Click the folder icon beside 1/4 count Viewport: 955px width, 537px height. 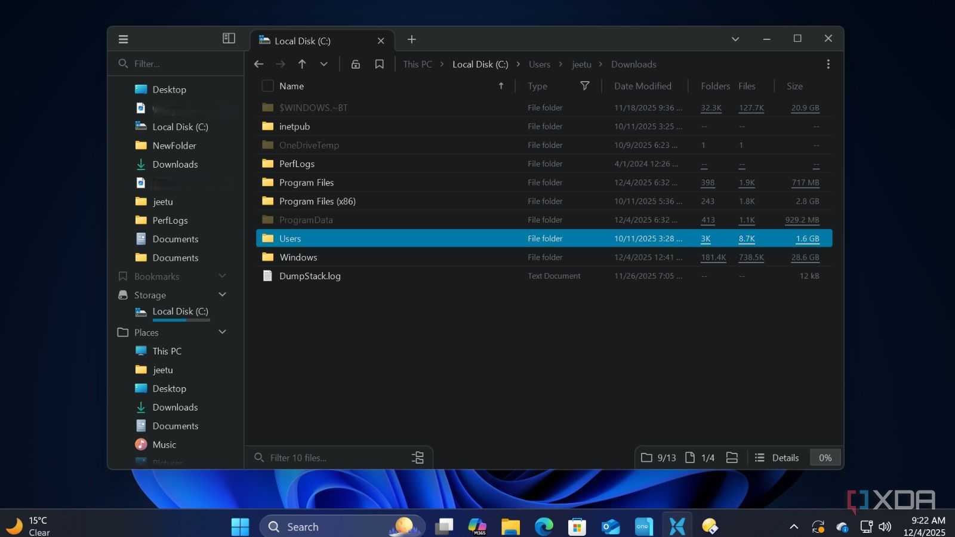(x=732, y=458)
